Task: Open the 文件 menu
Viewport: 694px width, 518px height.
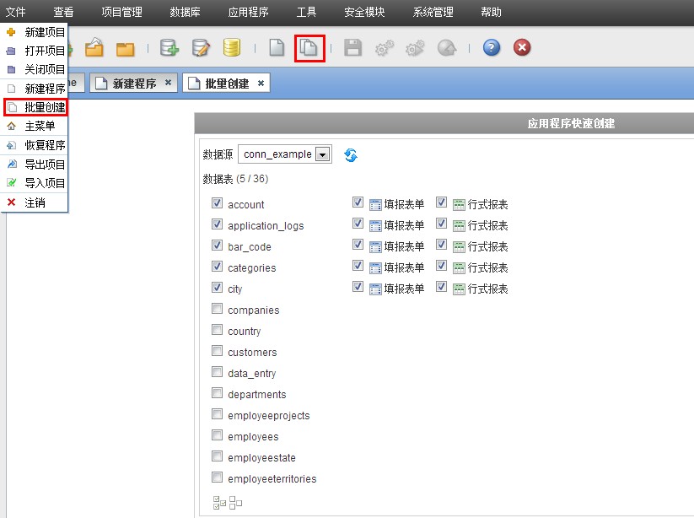Action: pos(19,12)
